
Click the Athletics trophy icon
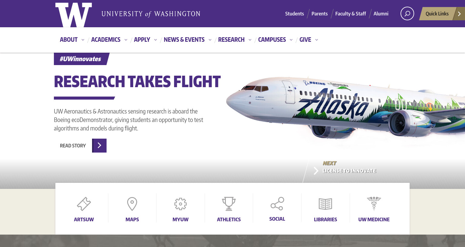point(229,204)
